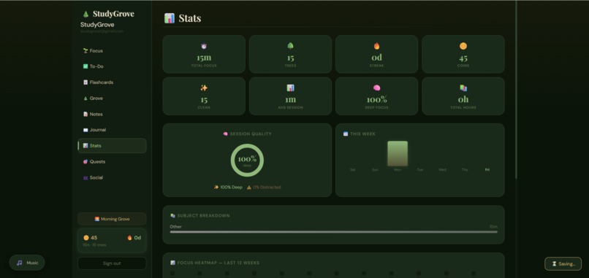Screen dimensions: 589x278
Task: Click the coin icon on Coins card
Action: [463, 46]
